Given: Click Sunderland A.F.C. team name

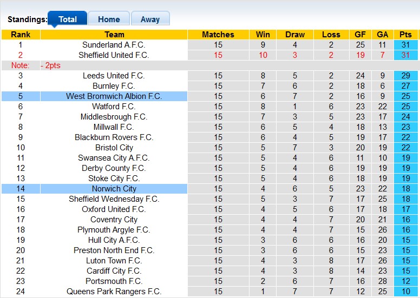Looking at the screenshot, I should tap(114, 45).
